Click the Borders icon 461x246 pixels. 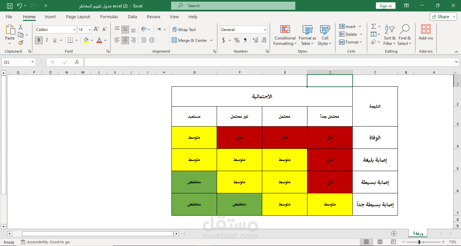coord(70,40)
